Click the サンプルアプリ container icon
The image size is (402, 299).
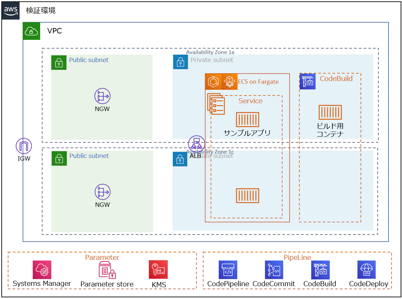point(247,119)
